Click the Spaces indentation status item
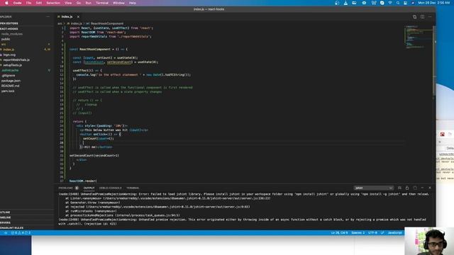The width and height of the screenshot is (454, 255). (358, 233)
